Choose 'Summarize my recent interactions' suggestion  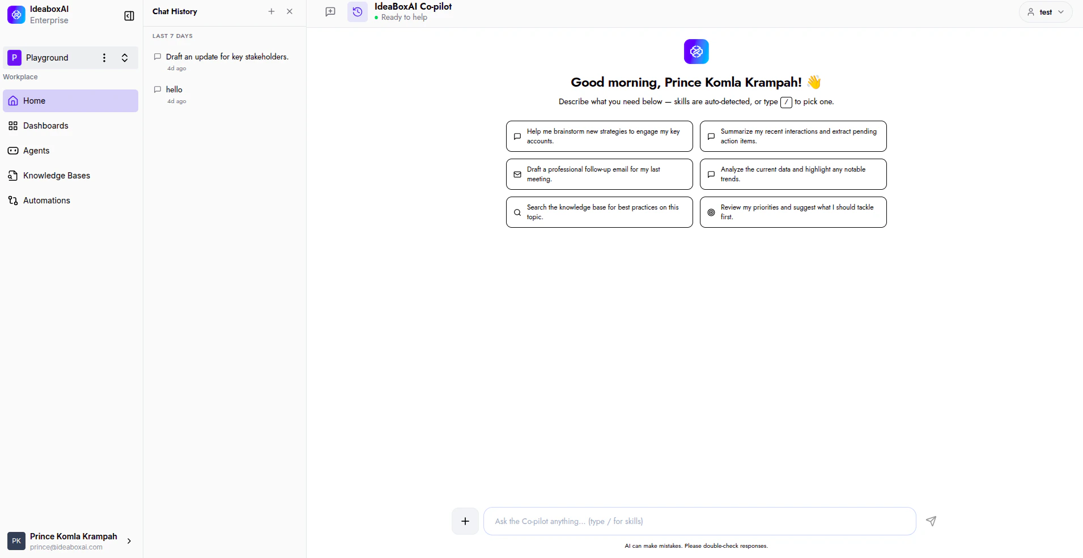tap(793, 136)
